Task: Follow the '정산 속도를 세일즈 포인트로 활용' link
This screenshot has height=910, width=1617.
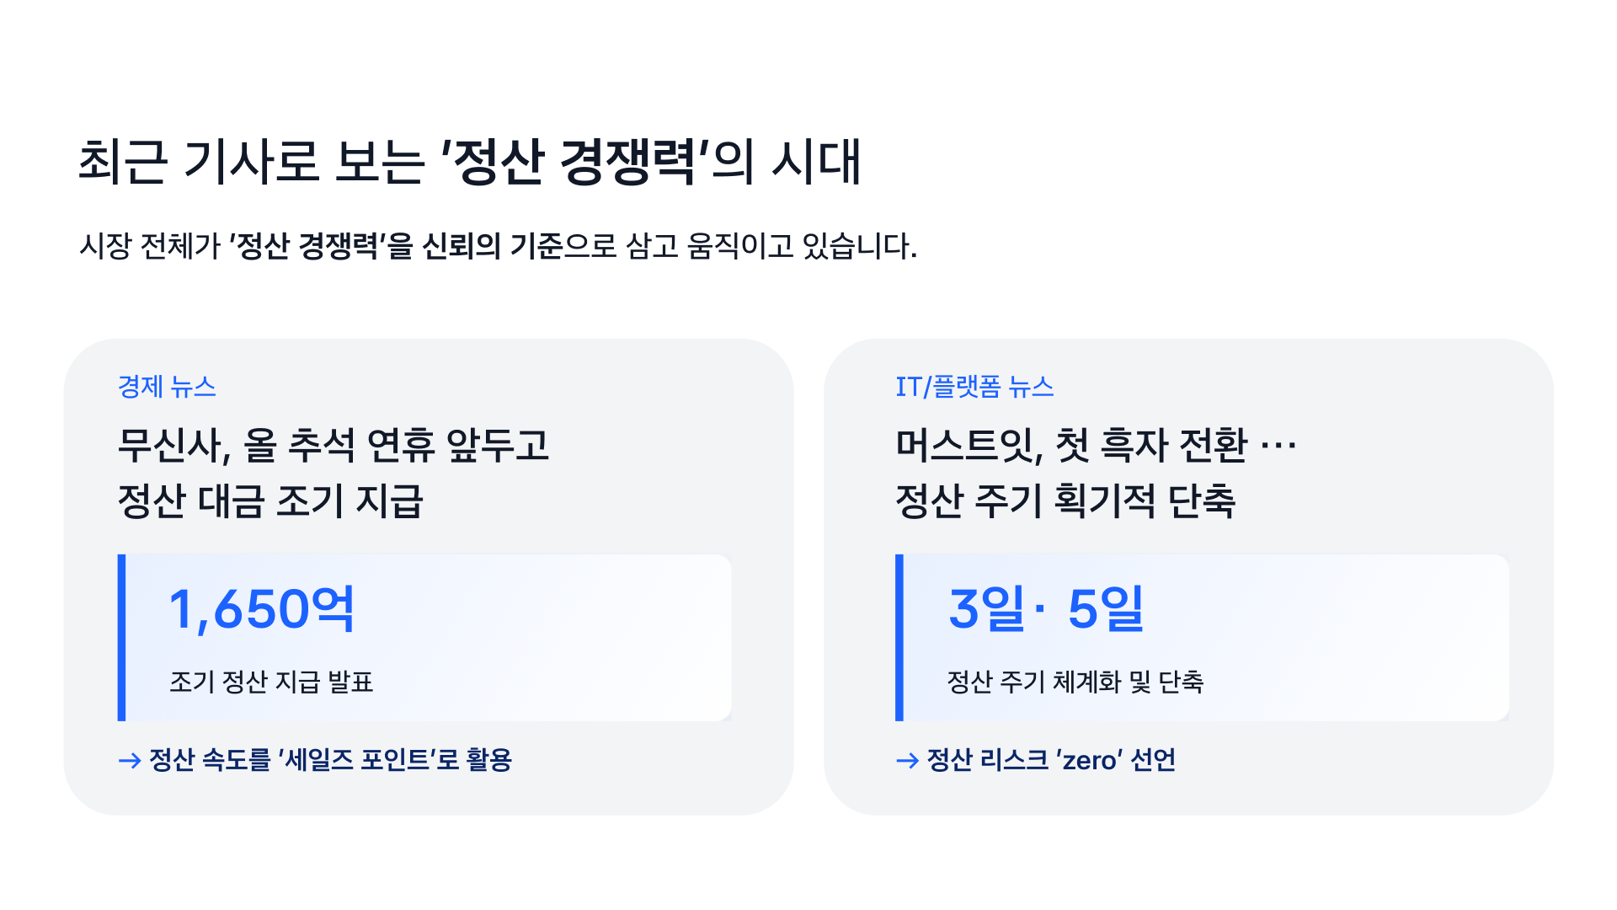Action: [330, 760]
